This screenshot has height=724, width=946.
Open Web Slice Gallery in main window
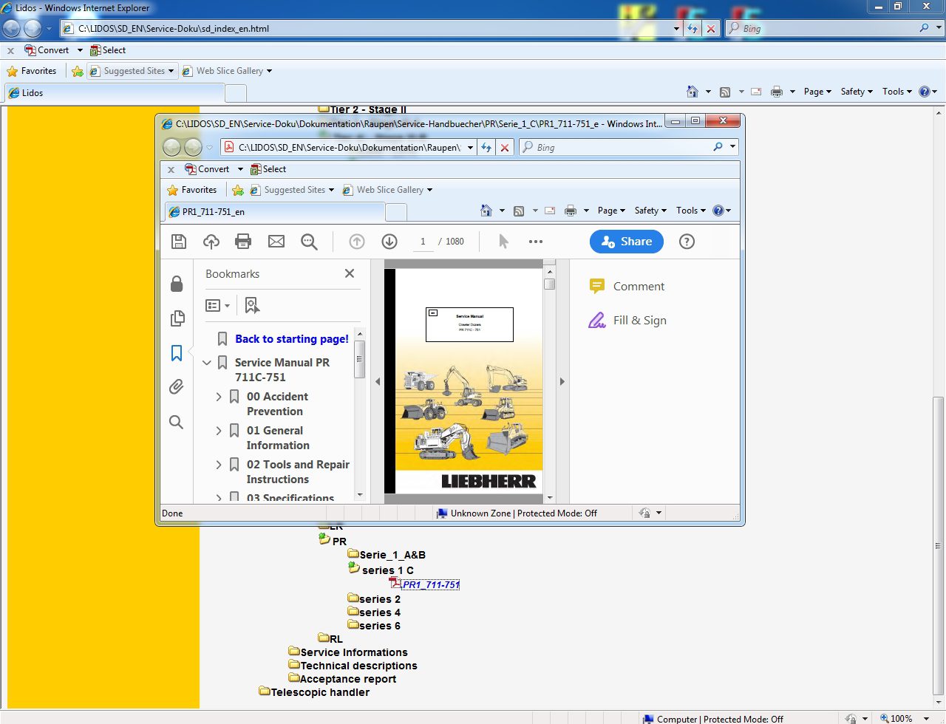(228, 71)
